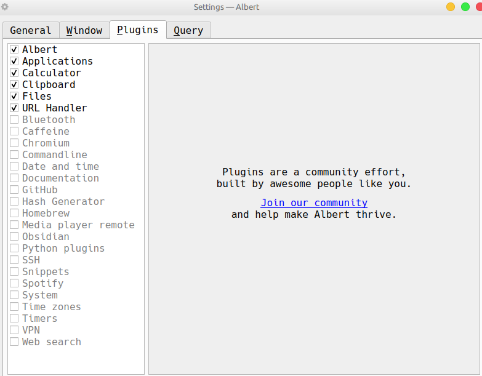
Task: Enable the VPN plugin checkbox
Action: pos(14,330)
